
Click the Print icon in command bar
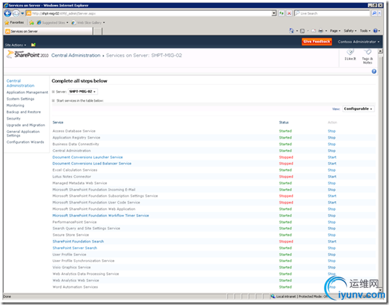click(x=320, y=31)
